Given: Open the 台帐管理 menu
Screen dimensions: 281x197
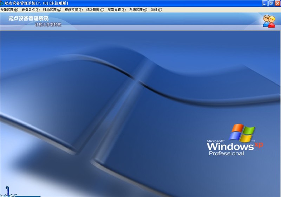Looking at the screenshot, I should click(9, 10).
